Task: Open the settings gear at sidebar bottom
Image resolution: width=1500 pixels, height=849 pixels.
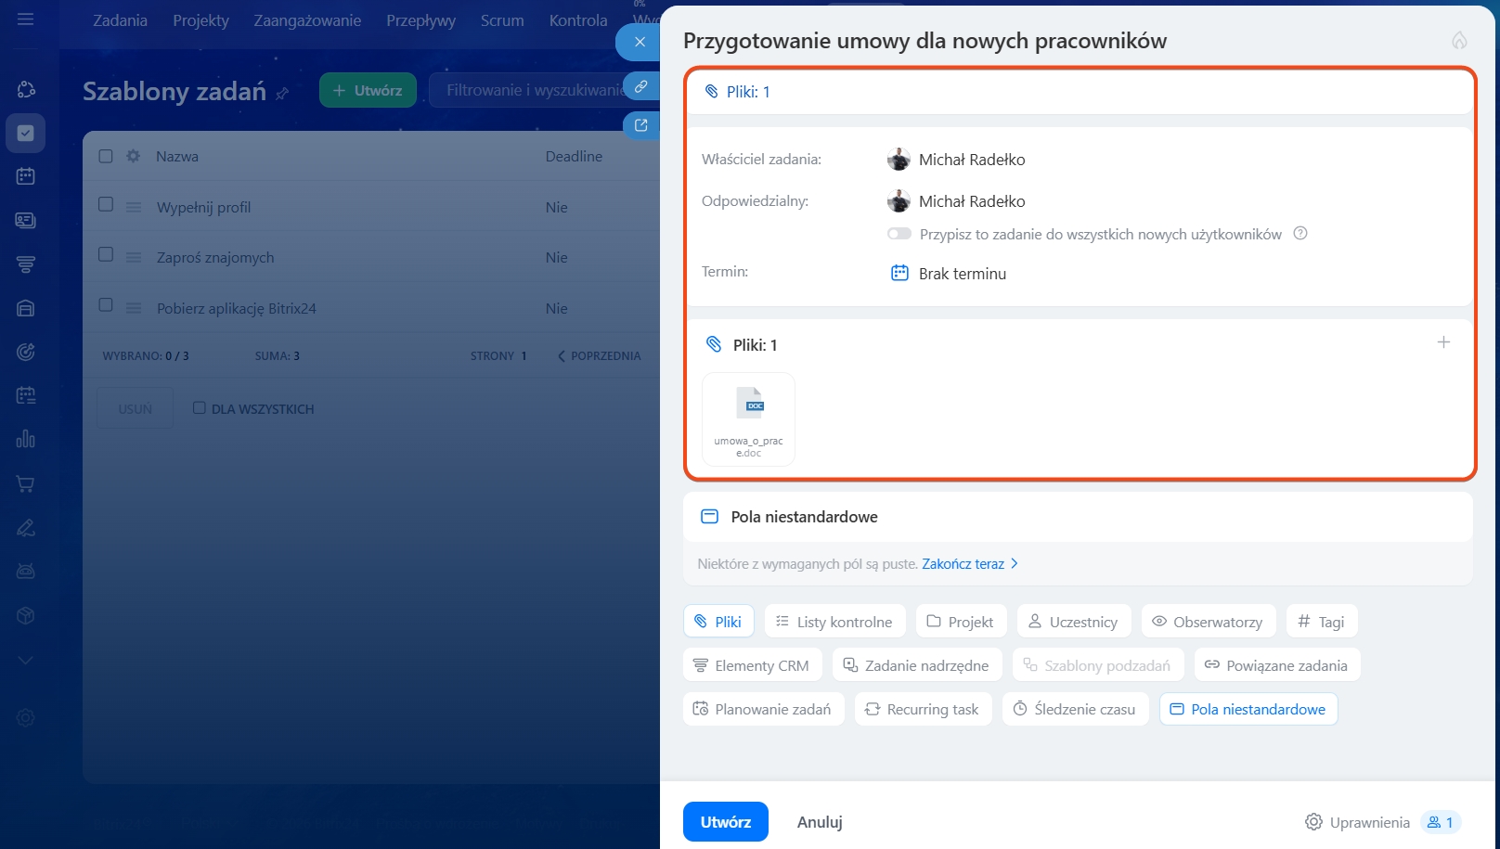Action: [26, 717]
